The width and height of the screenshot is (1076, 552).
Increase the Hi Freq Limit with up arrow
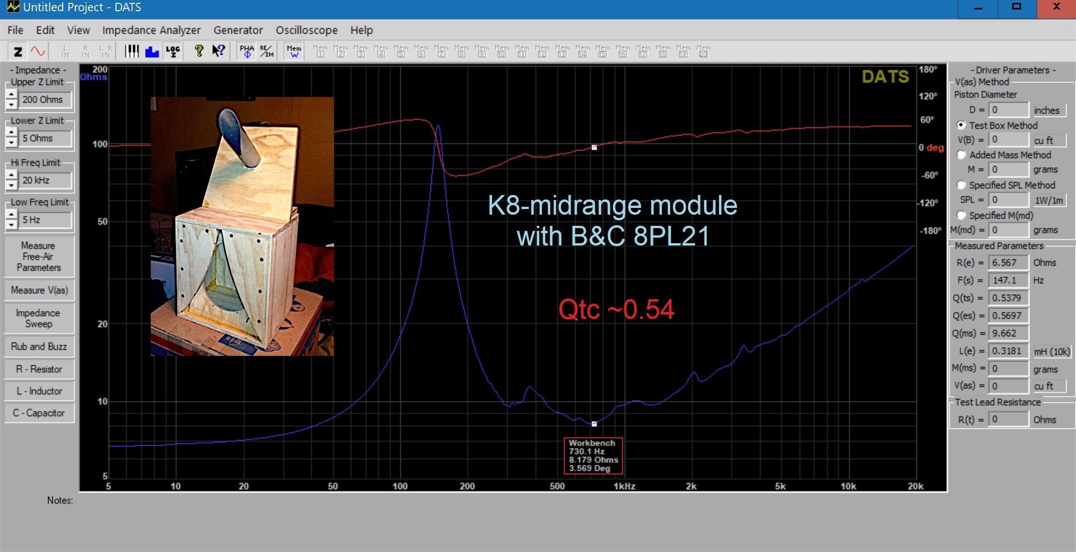(11, 175)
